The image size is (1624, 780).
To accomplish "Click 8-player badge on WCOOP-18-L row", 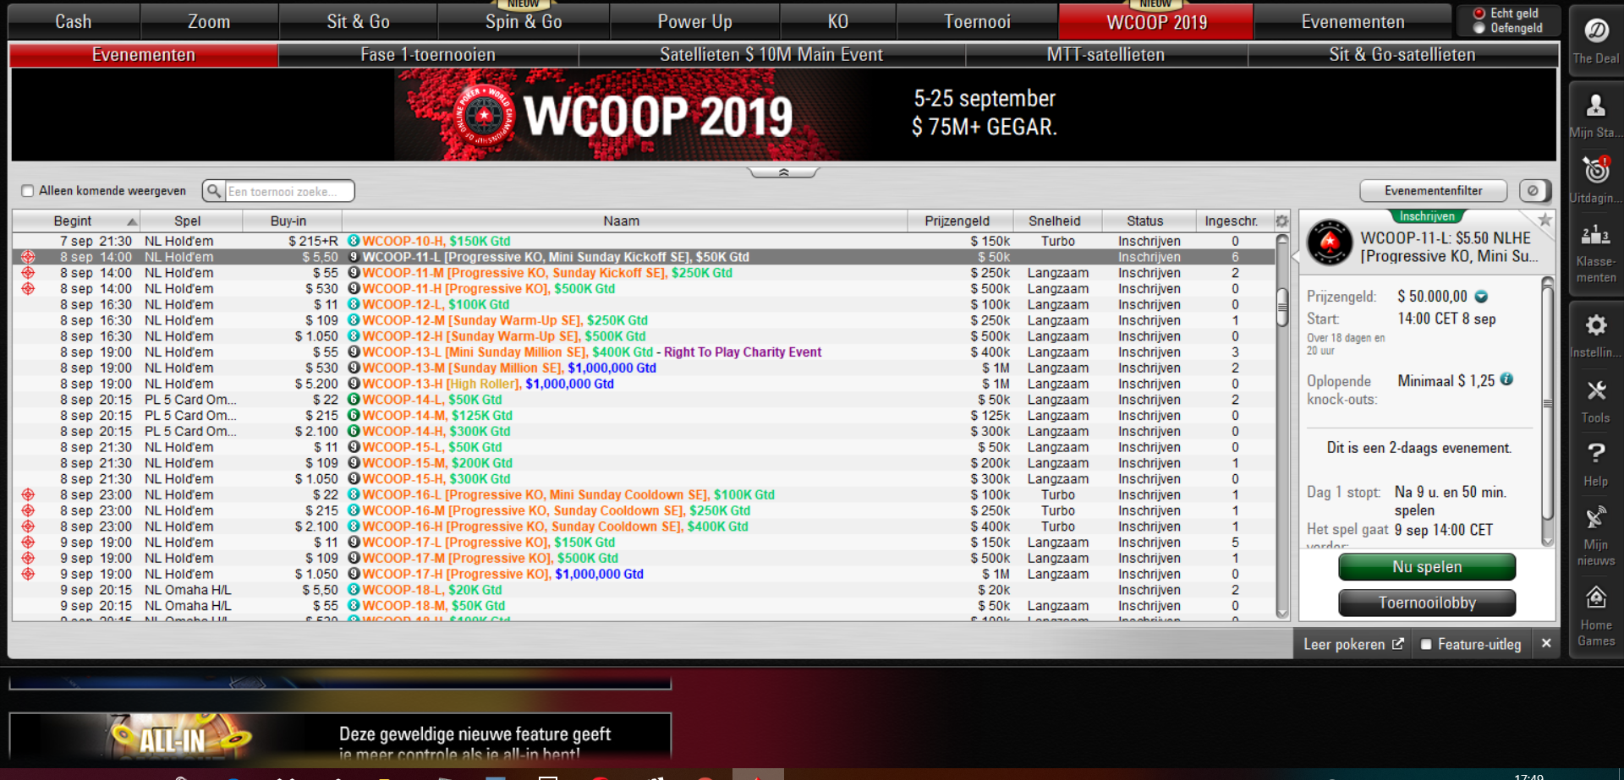I will [x=354, y=590].
